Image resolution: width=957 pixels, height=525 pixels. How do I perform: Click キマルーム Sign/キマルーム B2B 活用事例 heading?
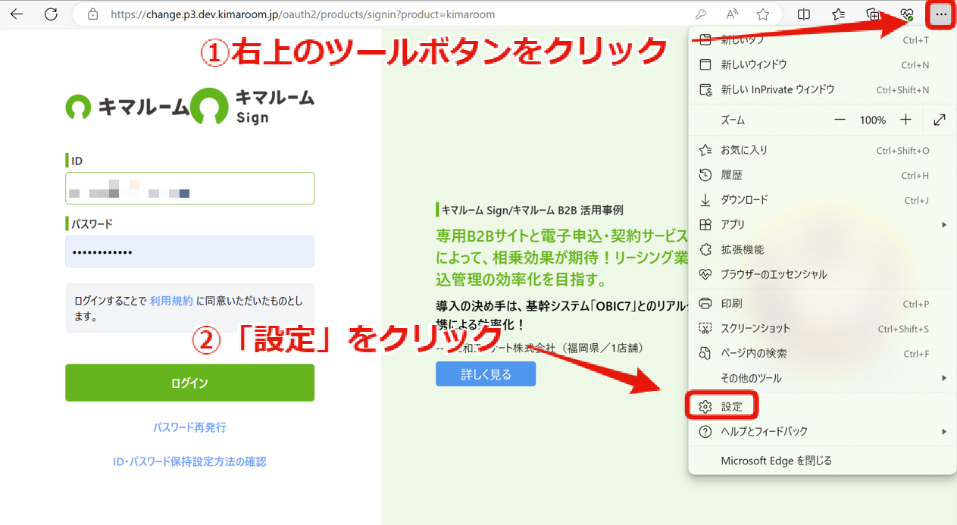point(532,210)
